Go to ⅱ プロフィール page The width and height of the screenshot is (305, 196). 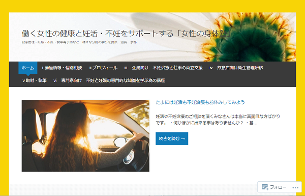[103, 68]
